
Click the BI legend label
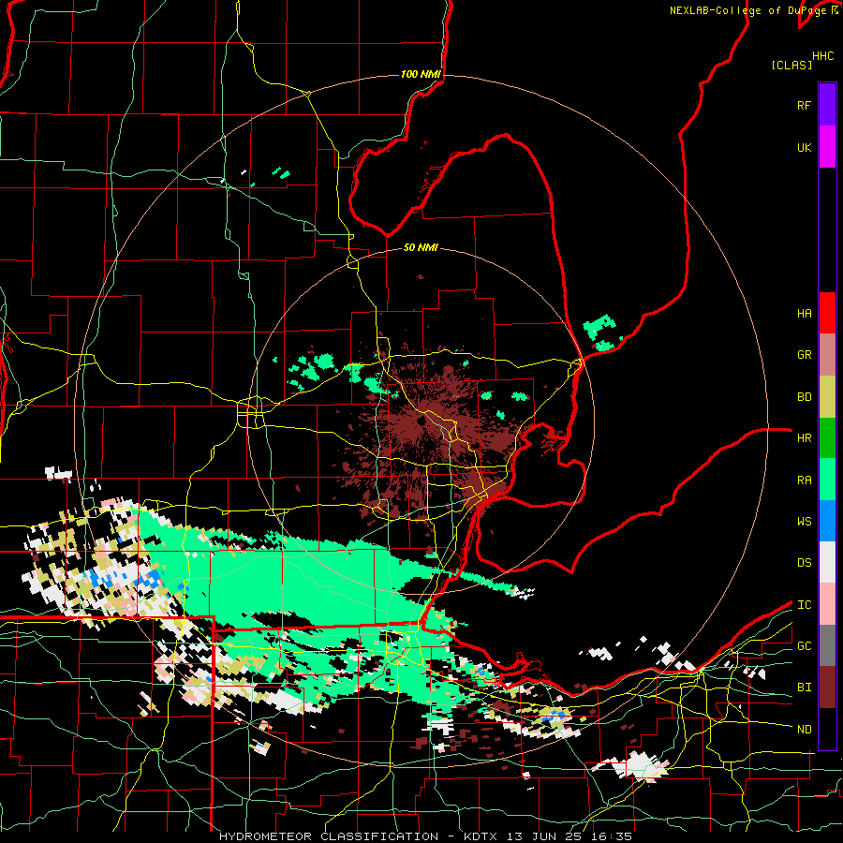click(804, 688)
